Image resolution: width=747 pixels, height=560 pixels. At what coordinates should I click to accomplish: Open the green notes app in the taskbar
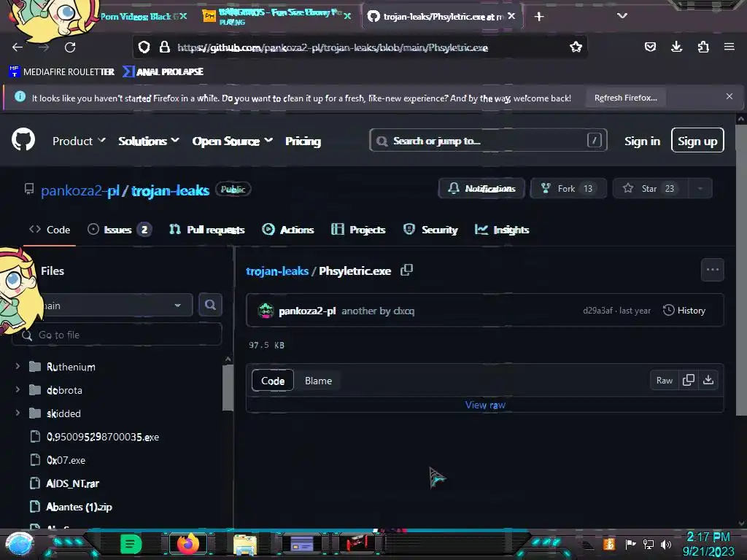pyautogui.click(x=131, y=544)
